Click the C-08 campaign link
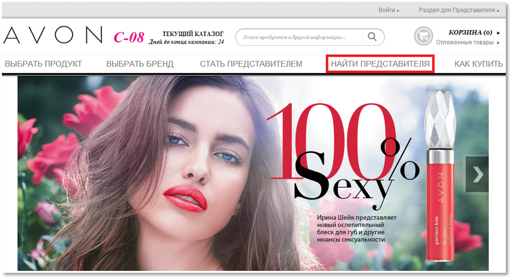Image resolution: width=512 pixels, height=279 pixels. pyautogui.click(x=129, y=37)
